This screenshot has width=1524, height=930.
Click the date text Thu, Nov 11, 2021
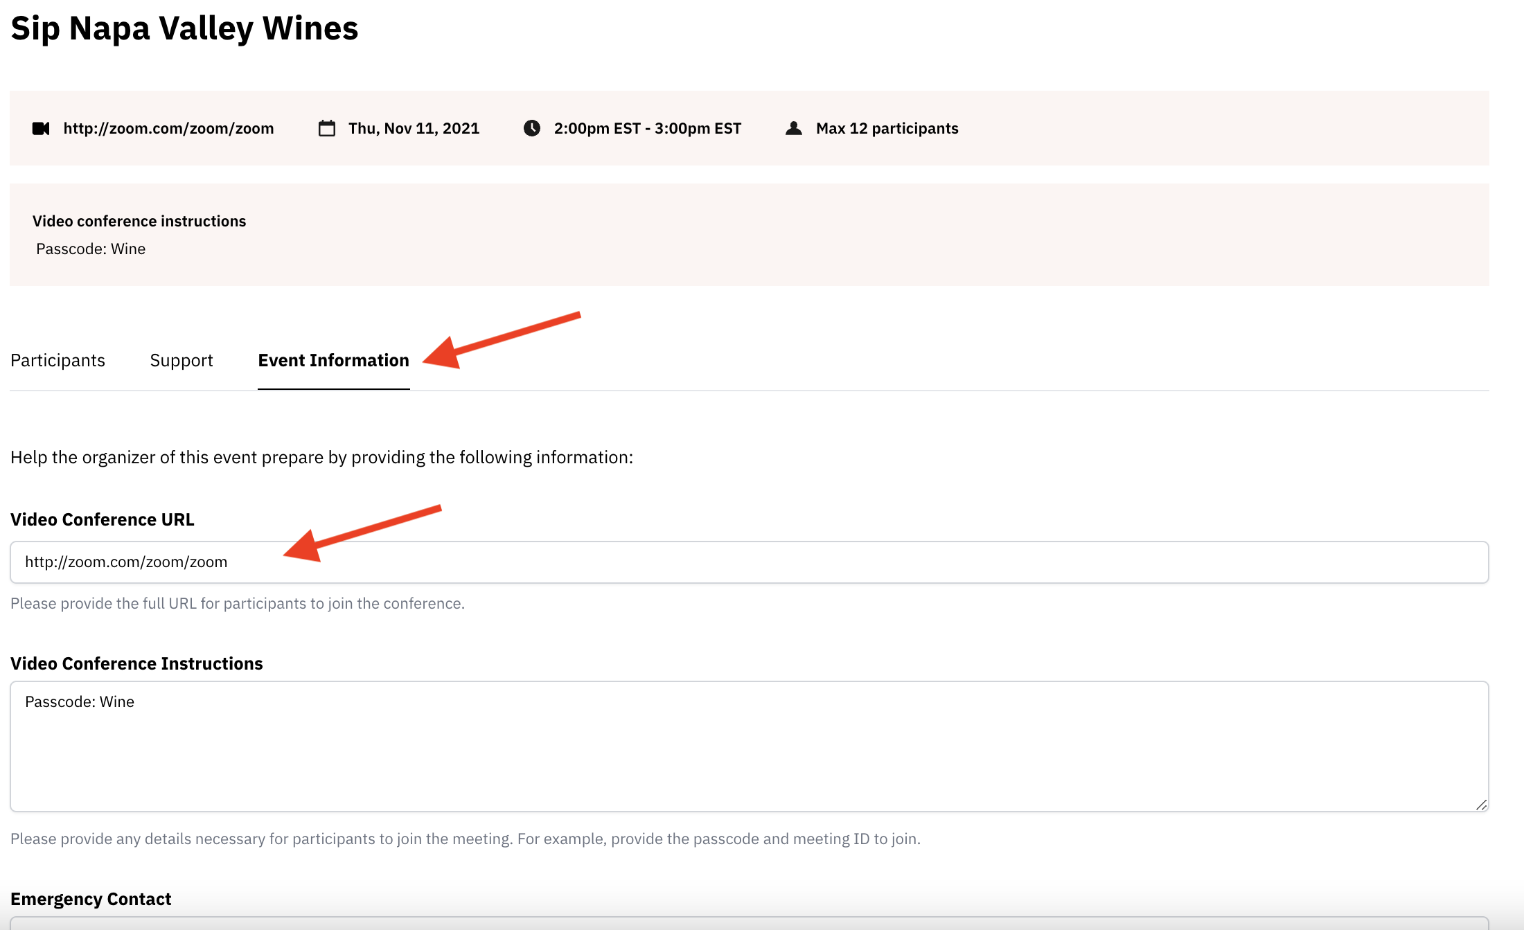414,129
